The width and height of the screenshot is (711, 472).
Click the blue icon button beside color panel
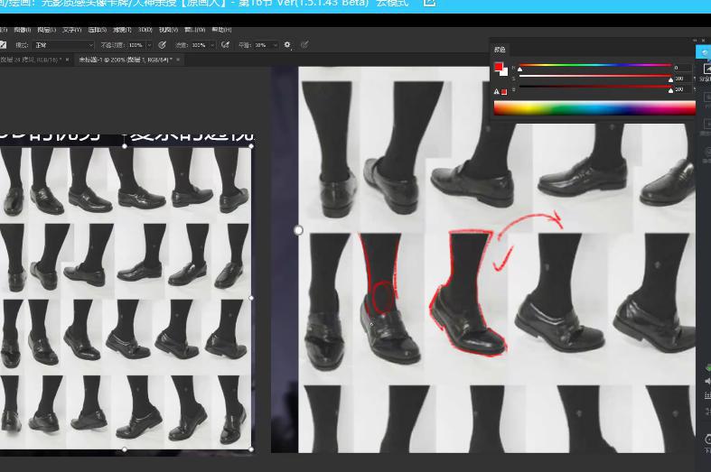click(704, 52)
